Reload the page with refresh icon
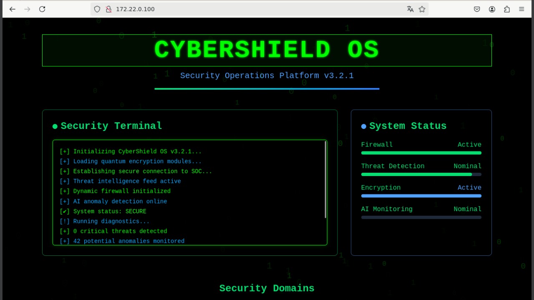 click(42, 9)
